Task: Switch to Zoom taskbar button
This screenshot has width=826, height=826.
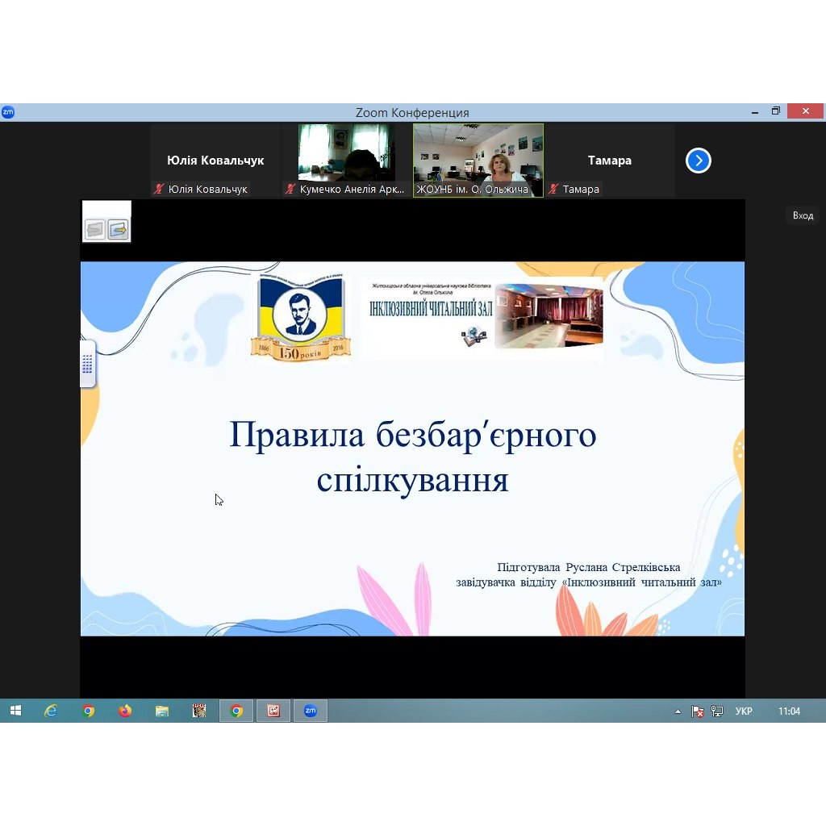Action: coord(310,711)
